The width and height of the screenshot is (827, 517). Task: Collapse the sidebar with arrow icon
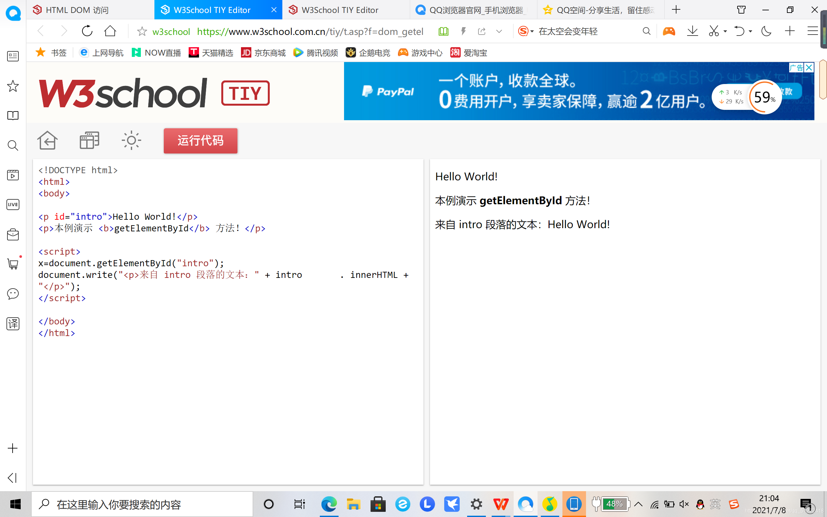(12, 478)
